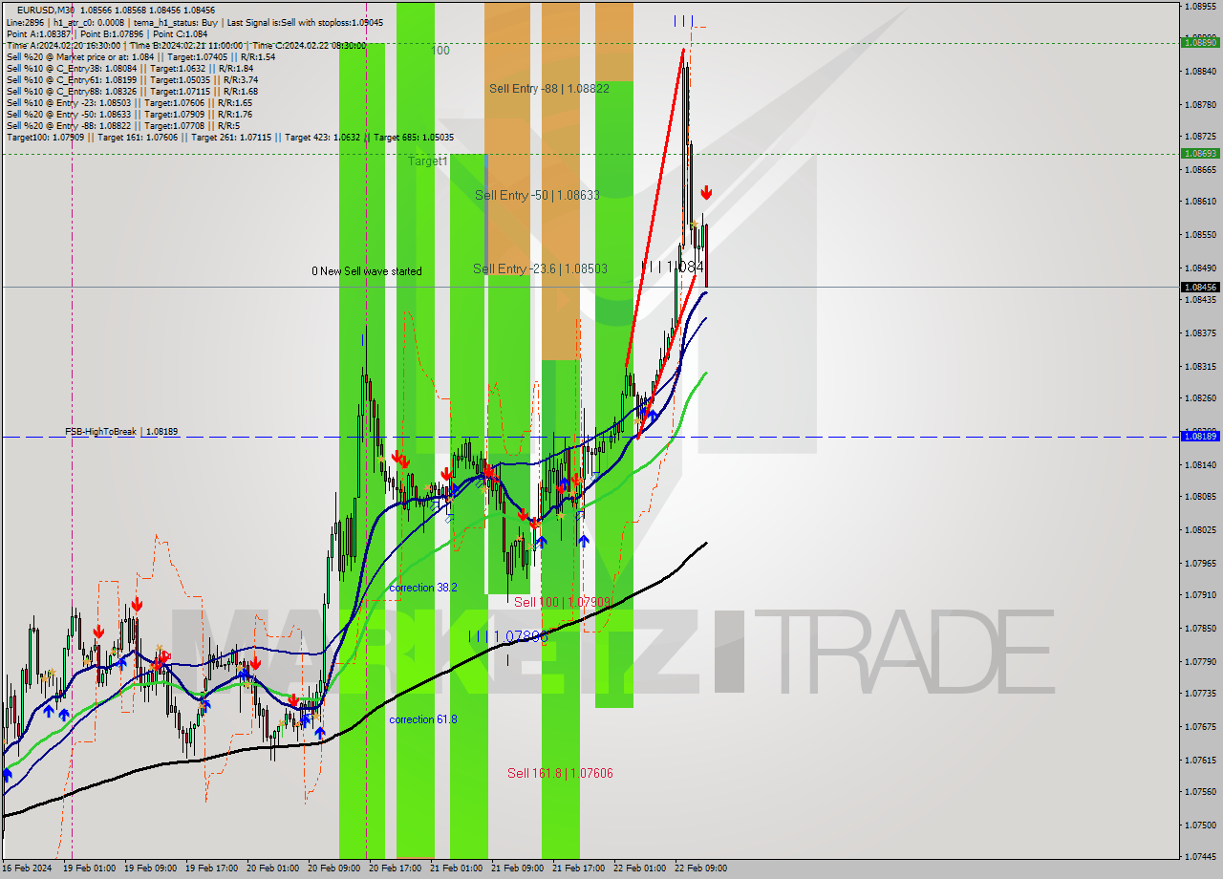Select the 'FSB-HighToBreak | 1.08189' label
The image size is (1223, 879).
121,432
